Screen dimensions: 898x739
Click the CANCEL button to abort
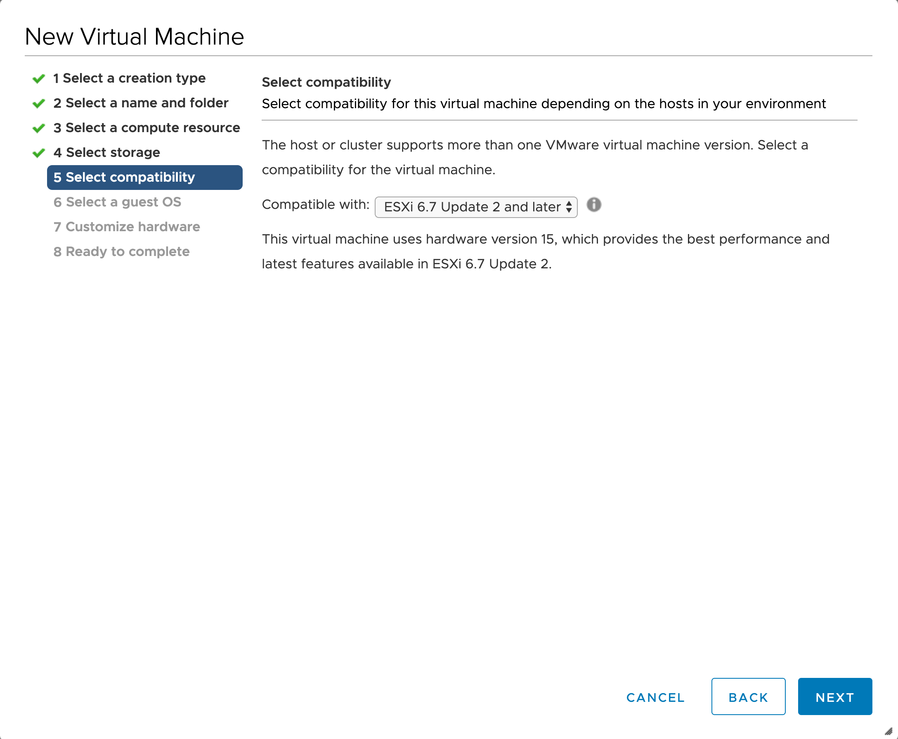(x=656, y=696)
